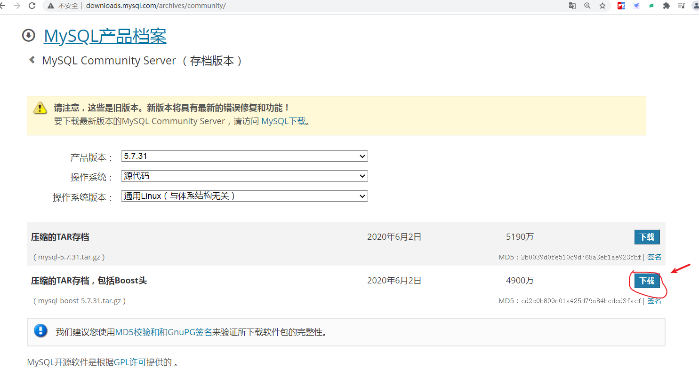Download mysql-boost-5.7.31.tar.gz with the 下载 button
This screenshot has width=699, height=392.
click(x=647, y=281)
